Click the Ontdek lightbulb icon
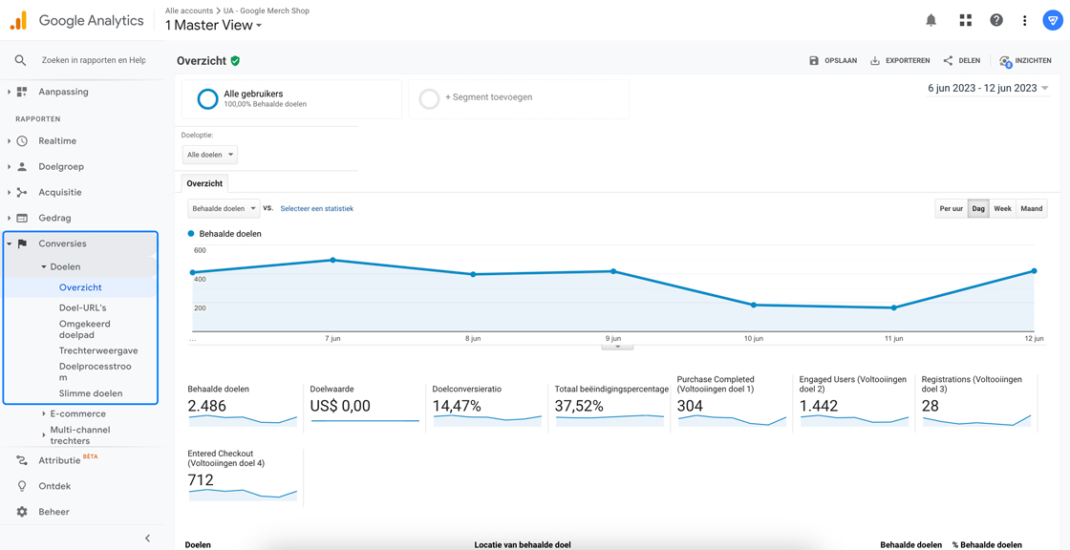This screenshot has width=1070, height=550. (x=22, y=486)
